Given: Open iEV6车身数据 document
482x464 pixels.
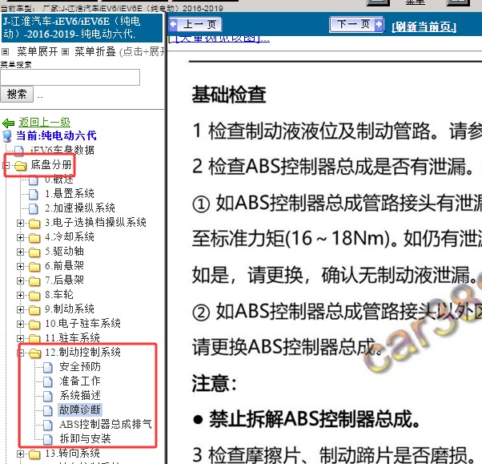Looking at the screenshot, I should (62, 150).
